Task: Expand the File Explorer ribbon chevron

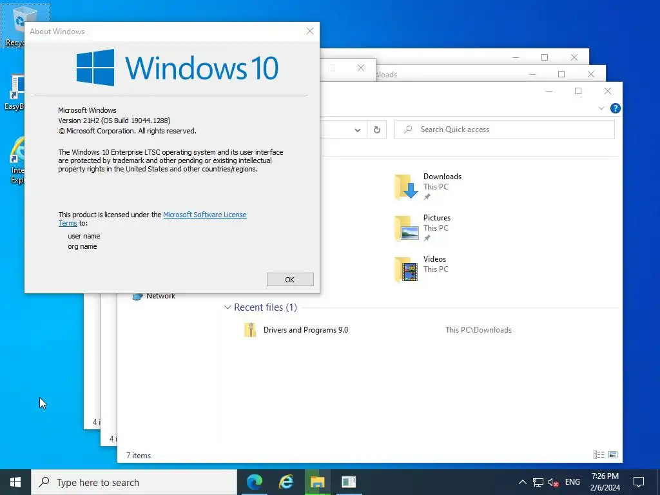Action: click(x=601, y=108)
